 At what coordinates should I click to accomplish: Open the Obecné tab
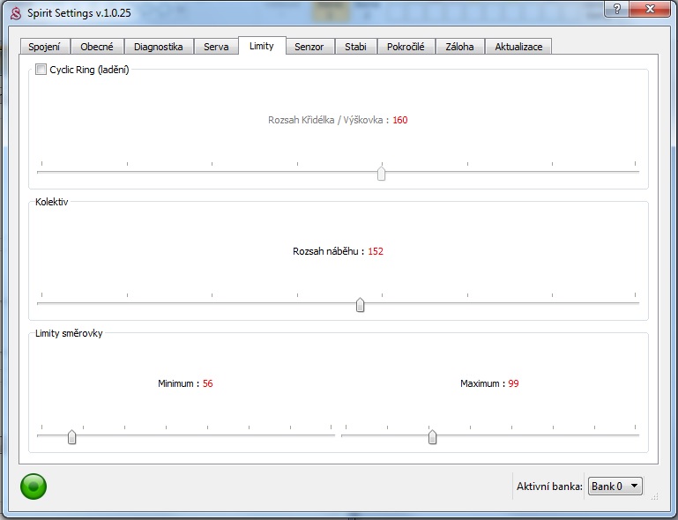point(97,47)
